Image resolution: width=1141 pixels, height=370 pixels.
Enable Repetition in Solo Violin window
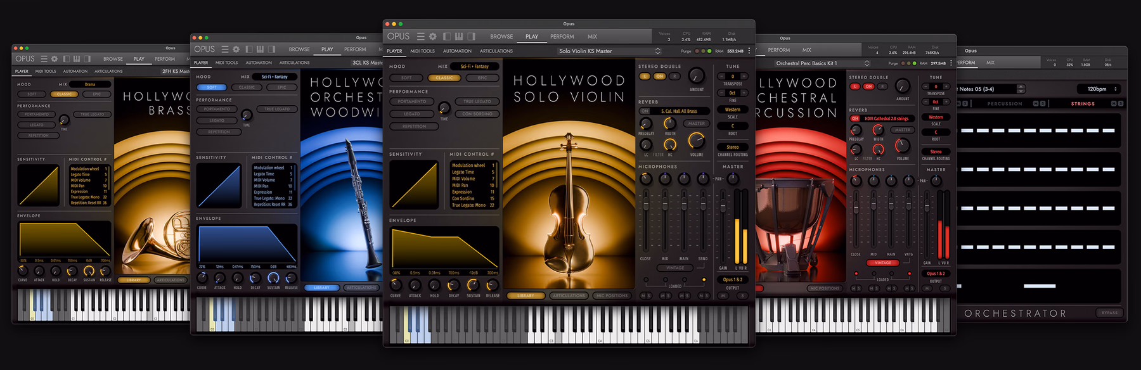[x=414, y=126]
